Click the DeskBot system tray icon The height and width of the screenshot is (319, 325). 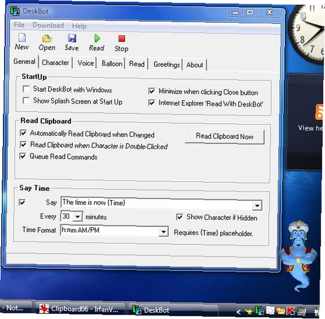[259, 311]
